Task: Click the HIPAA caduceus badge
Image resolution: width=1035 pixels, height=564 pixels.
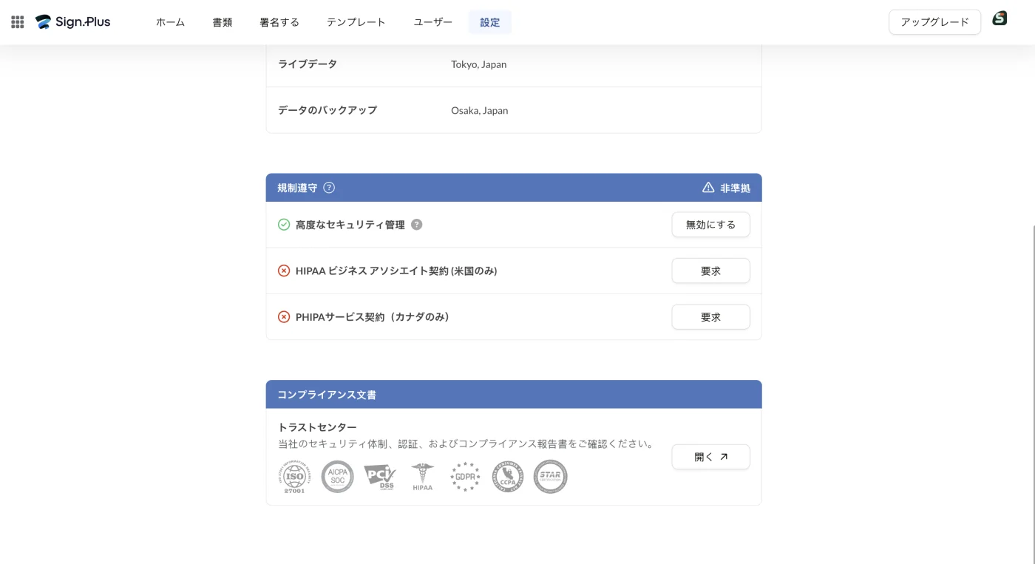Action: tap(423, 477)
